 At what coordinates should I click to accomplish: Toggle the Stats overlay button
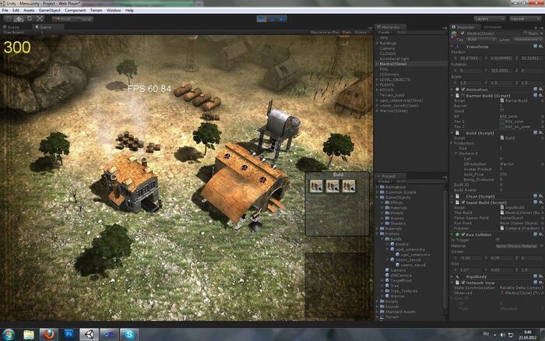point(347,33)
